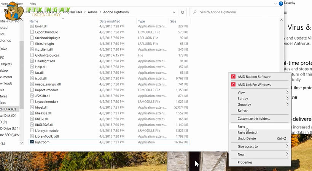Click the libcef.dll file icon

[x=32, y=108]
